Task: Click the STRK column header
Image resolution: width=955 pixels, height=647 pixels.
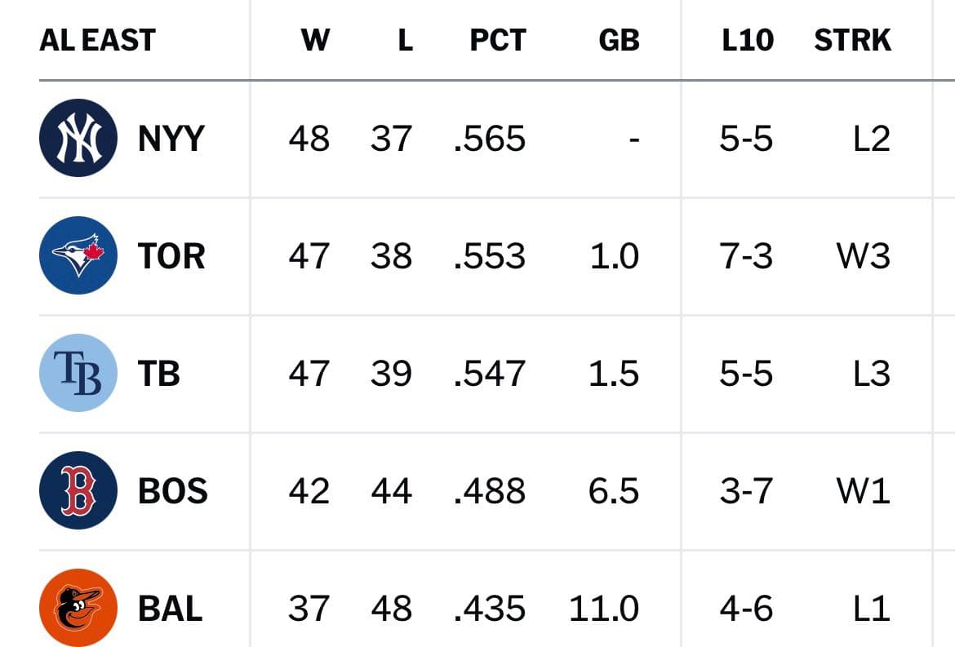Action: (x=852, y=40)
